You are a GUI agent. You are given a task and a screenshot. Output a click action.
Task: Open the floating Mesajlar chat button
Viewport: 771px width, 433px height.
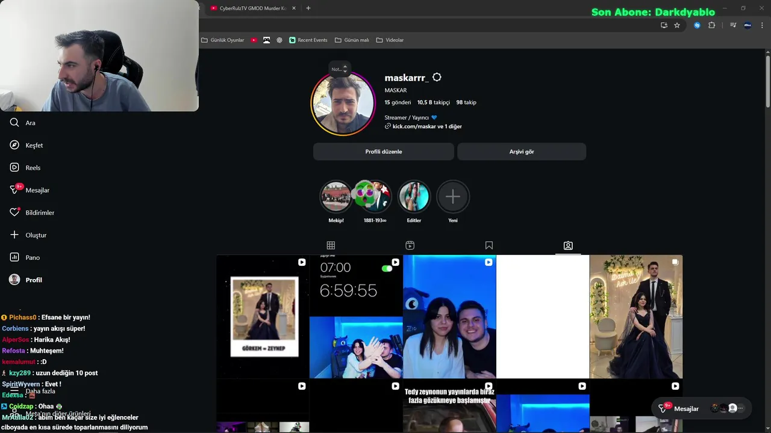pos(703,408)
